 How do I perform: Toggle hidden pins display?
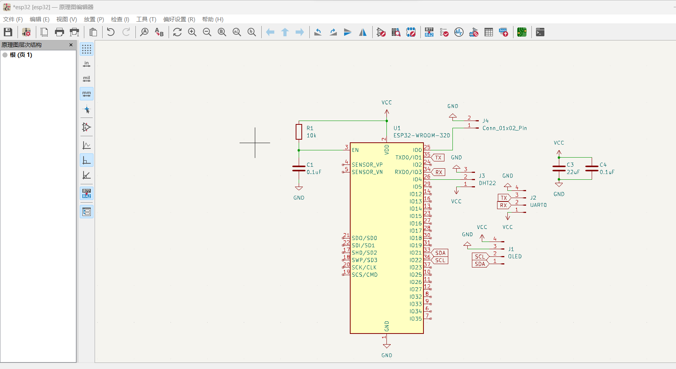(87, 127)
